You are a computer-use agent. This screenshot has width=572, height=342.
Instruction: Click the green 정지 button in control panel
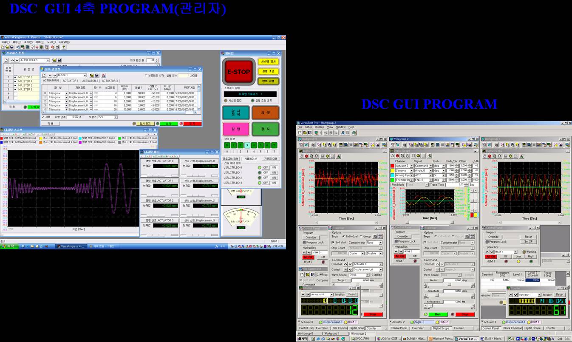click(265, 129)
